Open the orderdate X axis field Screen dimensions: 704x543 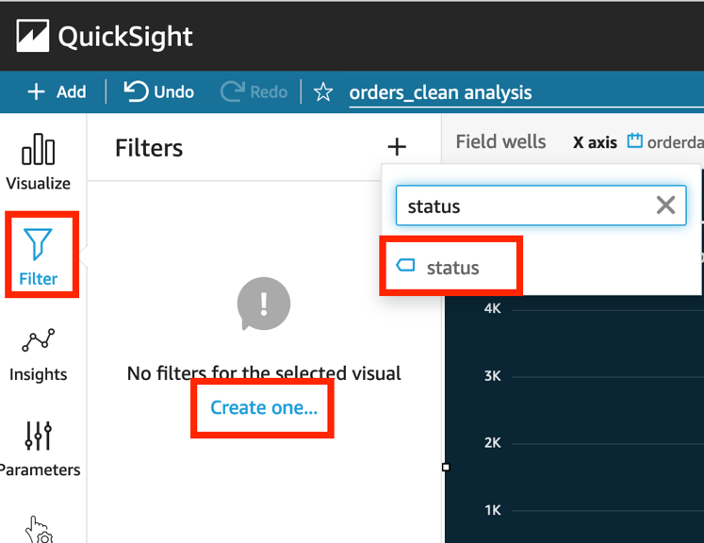pyautogui.click(x=665, y=142)
